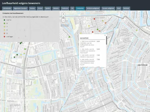This screenshot has width=150, height=112.
Task: Switch to the OV tab
Action: [72, 9]
